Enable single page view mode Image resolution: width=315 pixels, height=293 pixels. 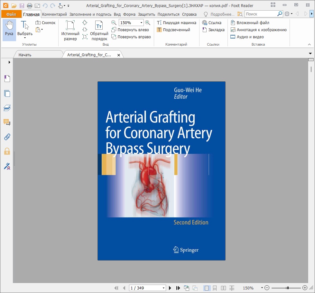[207, 288]
